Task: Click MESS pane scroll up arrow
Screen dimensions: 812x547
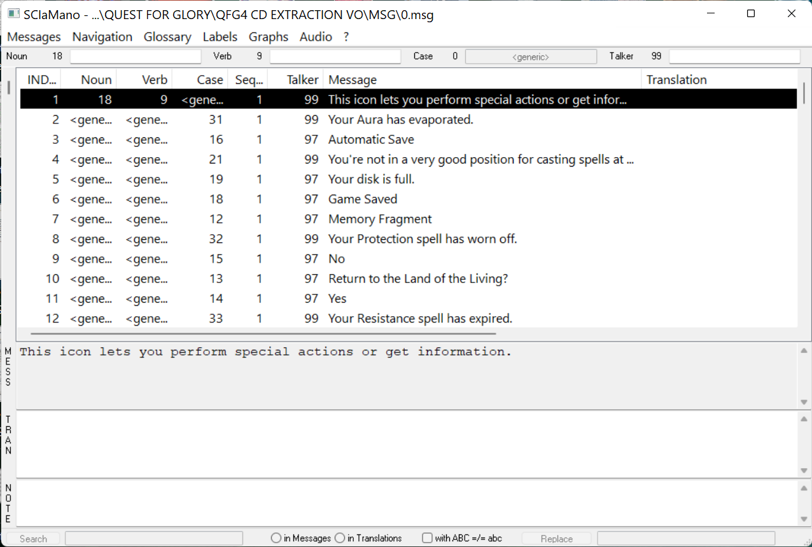Action: (x=804, y=350)
